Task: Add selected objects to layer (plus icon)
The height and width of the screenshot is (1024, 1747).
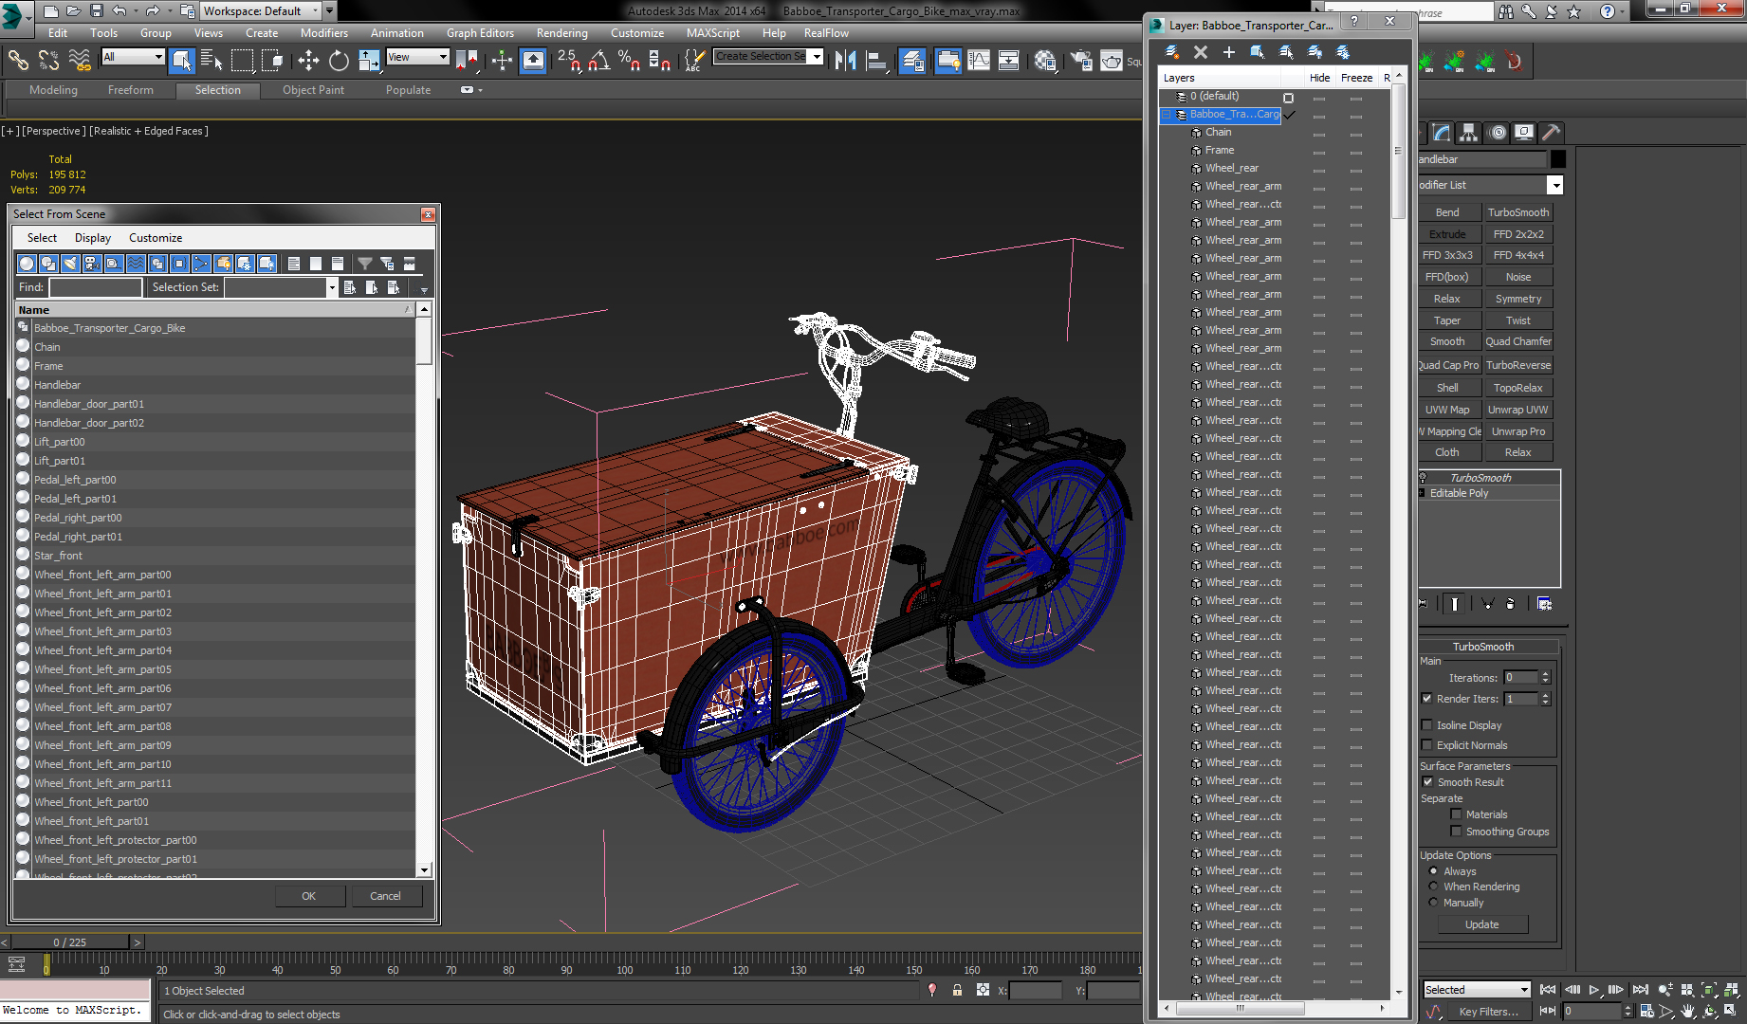Action: pyautogui.click(x=1228, y=52)
